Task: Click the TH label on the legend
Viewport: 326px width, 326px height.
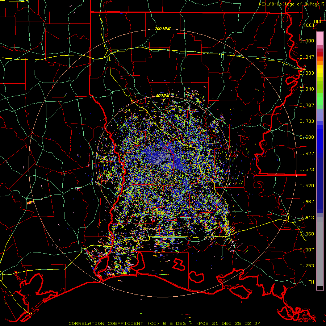Action: pyautogui.click(x=311, y=282)
